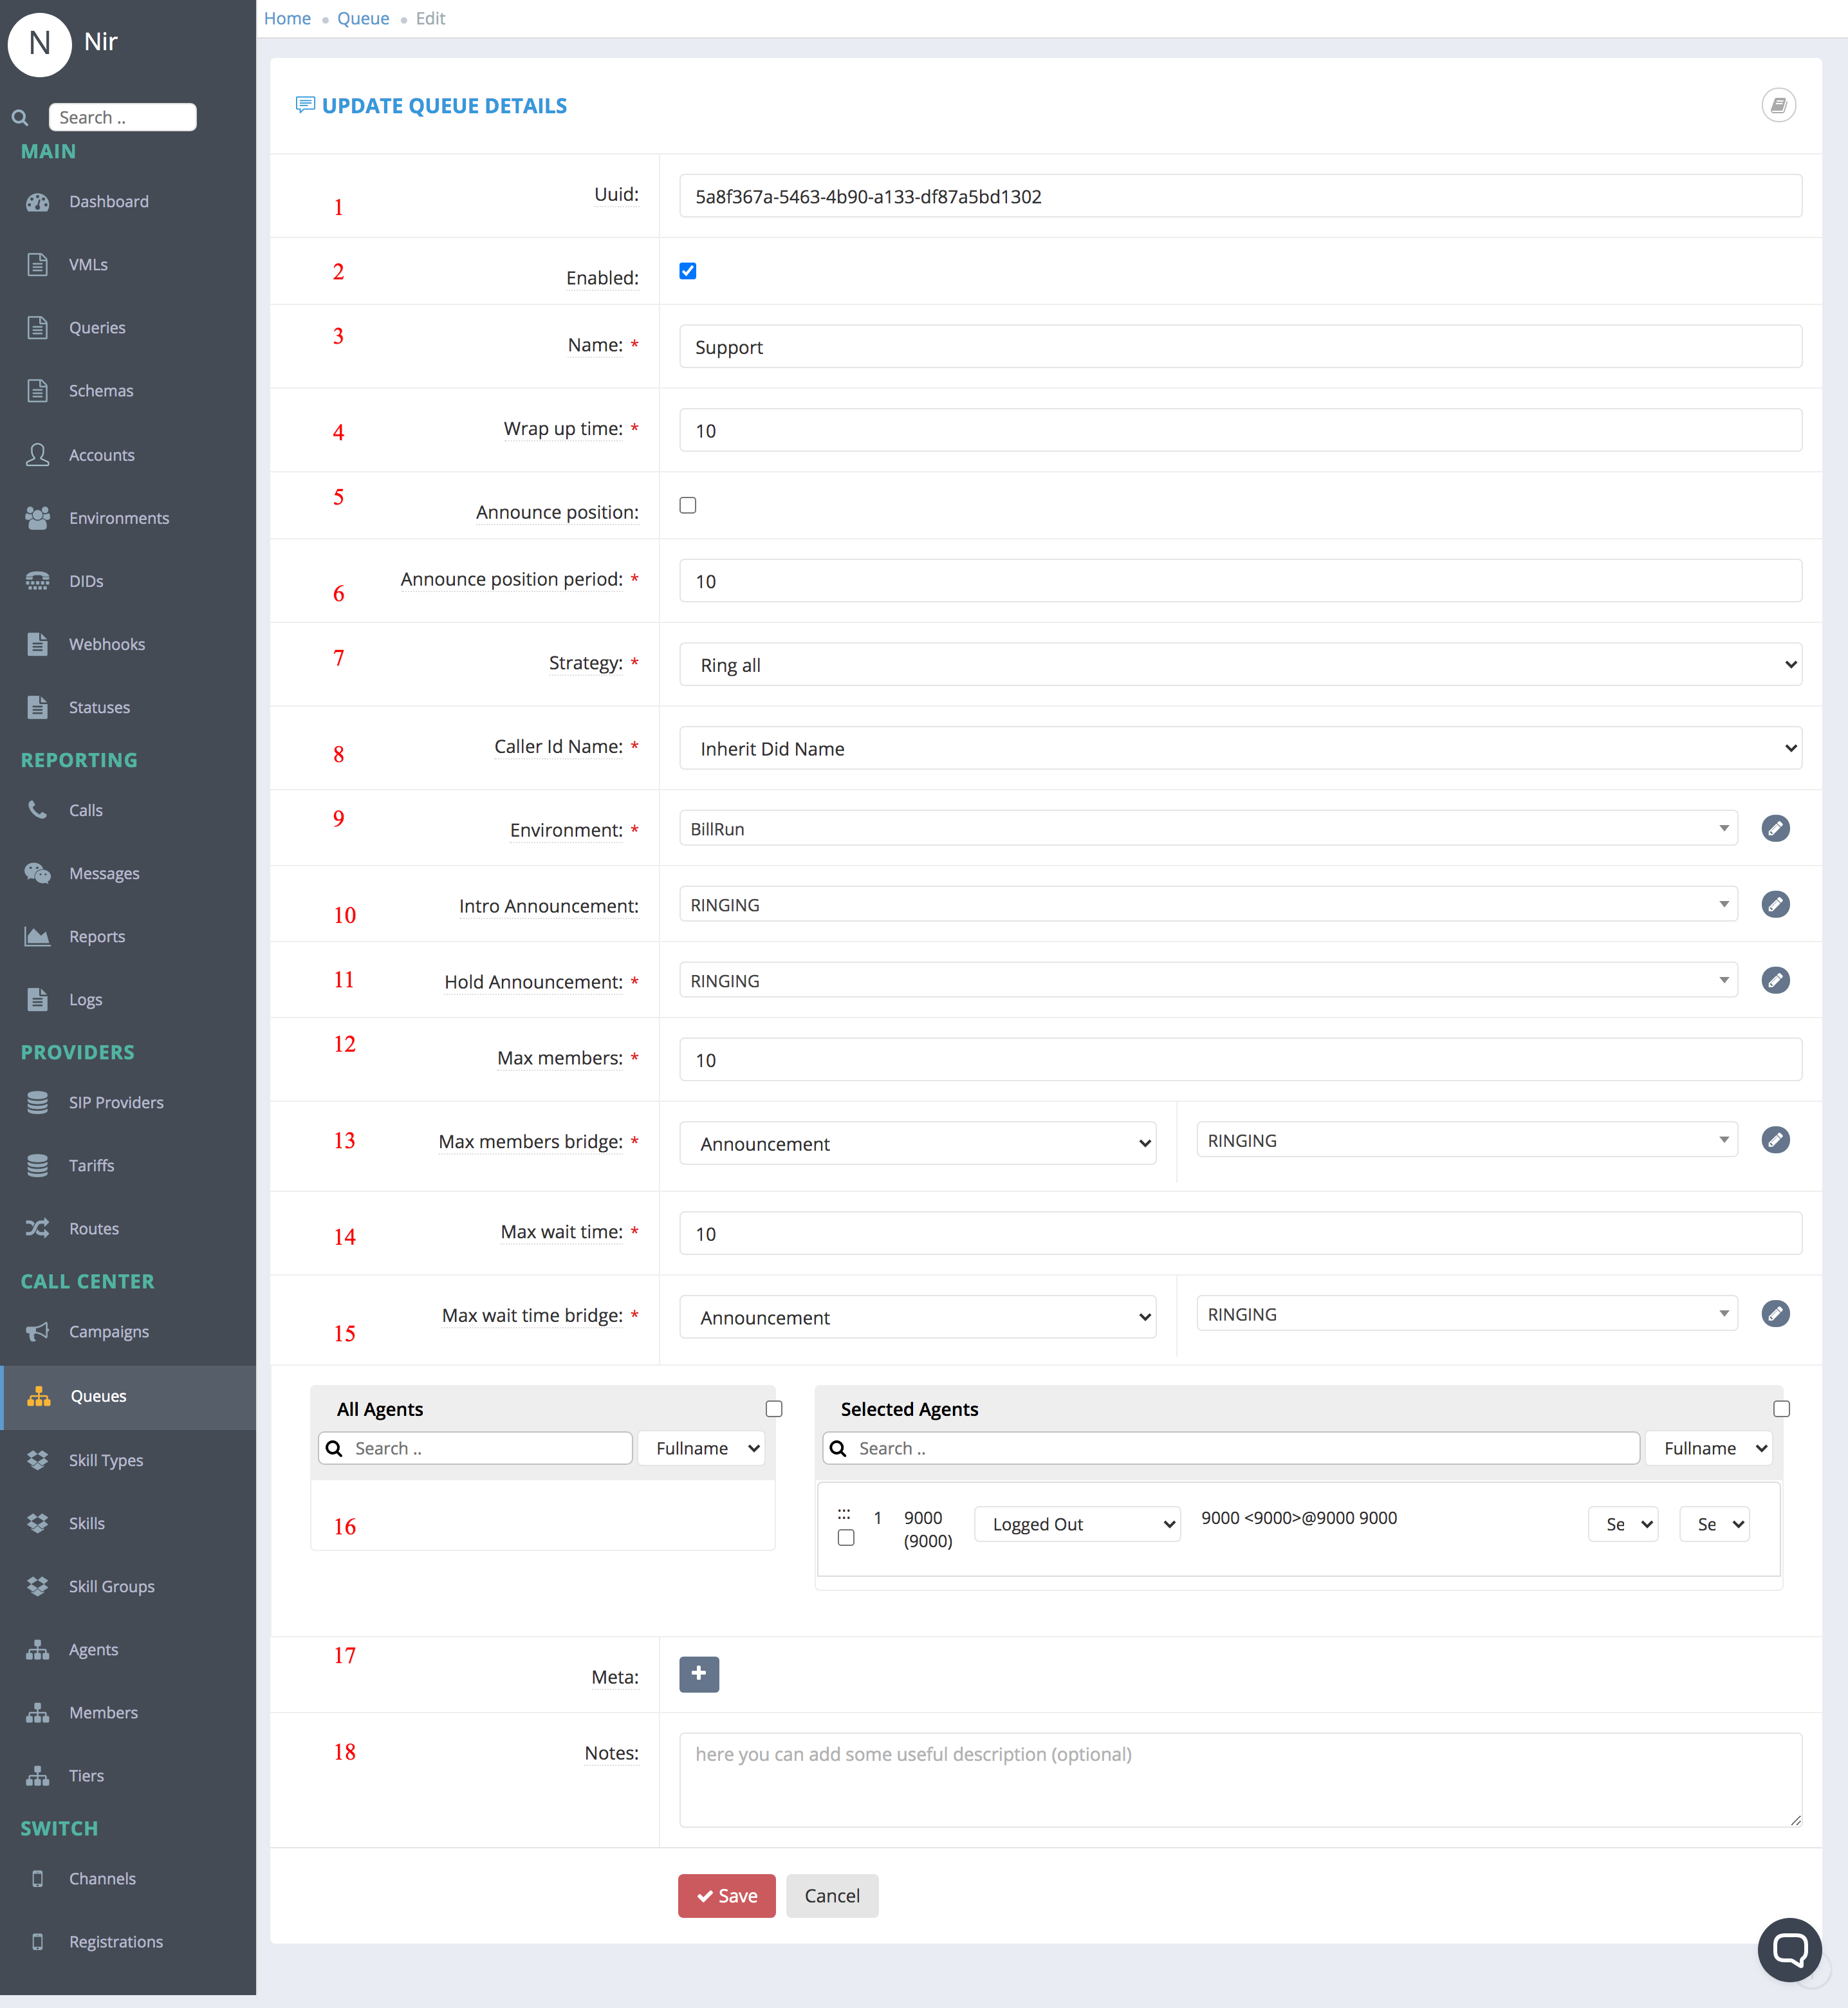Open the Strategy dropdown showing Ring all

[1240, 664]
